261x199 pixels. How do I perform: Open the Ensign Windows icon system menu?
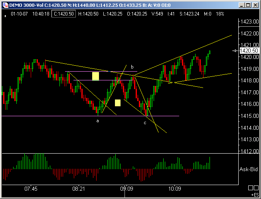pyautogui.click(x=6, y=5)
